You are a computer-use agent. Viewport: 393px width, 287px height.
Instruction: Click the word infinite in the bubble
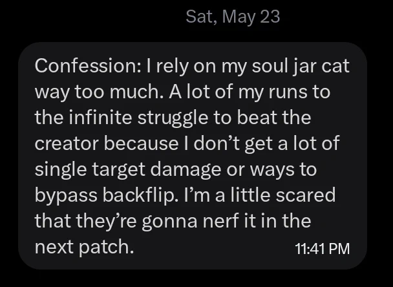point(100,117)
